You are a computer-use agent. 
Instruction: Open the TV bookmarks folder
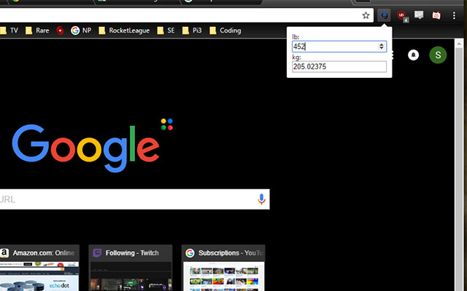(x=9, y=31)
